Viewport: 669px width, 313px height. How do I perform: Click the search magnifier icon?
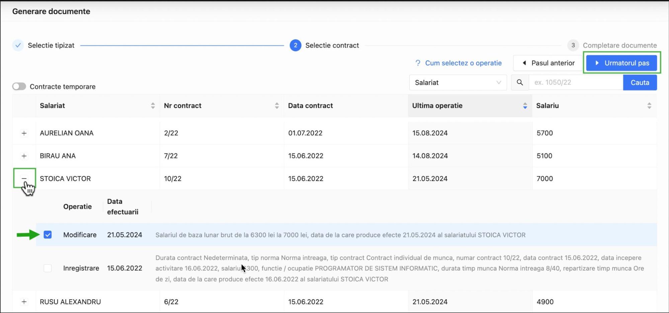coord(519,82)
